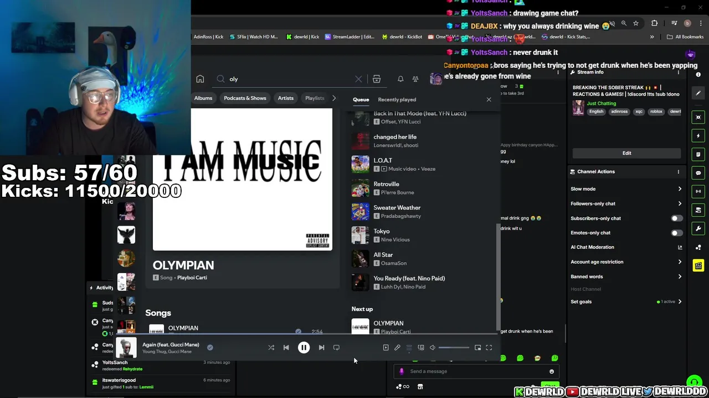Open All Bookmarks folder

[685, 37]
